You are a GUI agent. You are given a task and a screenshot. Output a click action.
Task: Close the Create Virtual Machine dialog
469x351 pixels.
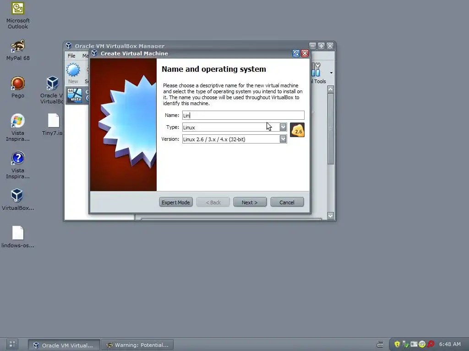pyautogui.click(x=305, y=53)
